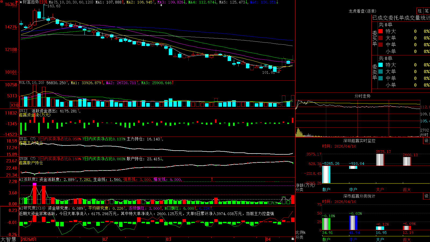Click the 委卖单 section label
Screen dimensions: 430x242
pos(375,72)
